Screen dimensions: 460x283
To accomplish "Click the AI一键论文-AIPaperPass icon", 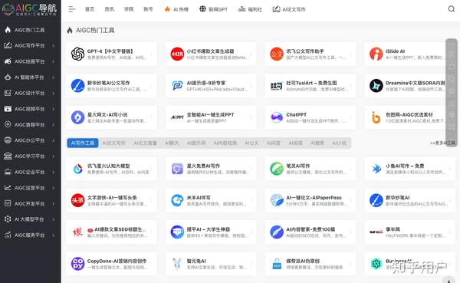I will pos(277,200).
